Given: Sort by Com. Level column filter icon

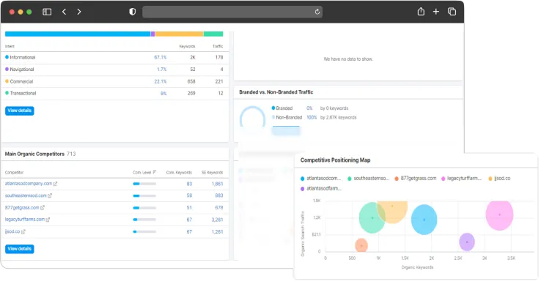Looking at the screenshot, I should 154,172.
